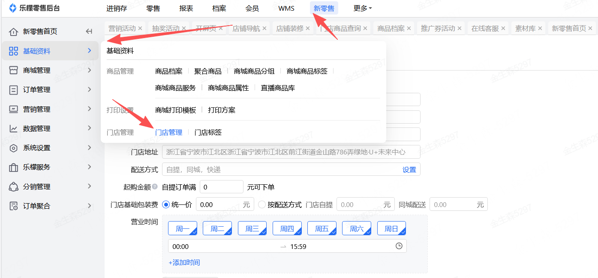This screenshot has height=278, width=598.
Task: Open the 更多 dropdown in the top menu
Action: (363, 8)
